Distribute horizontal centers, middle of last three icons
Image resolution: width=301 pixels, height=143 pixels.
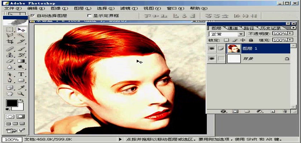click(x=245, y=16)
